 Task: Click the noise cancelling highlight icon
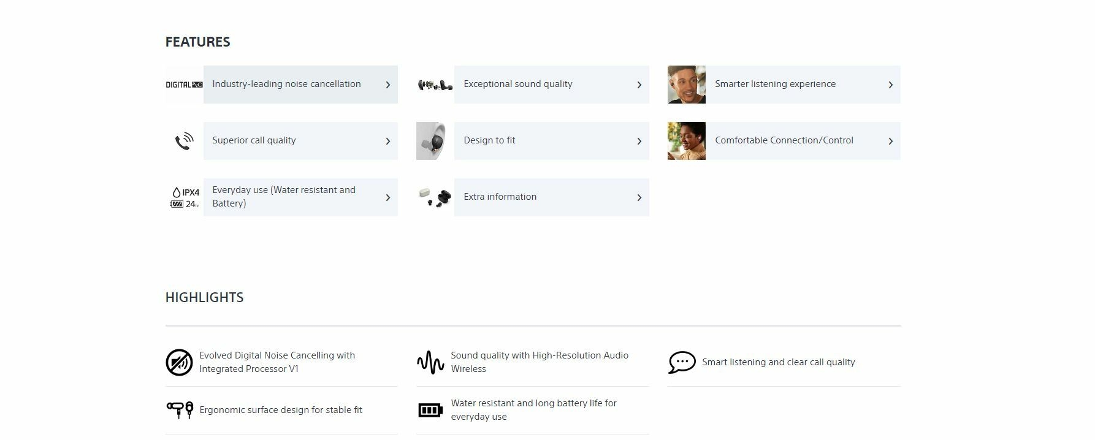click(179, 362)
